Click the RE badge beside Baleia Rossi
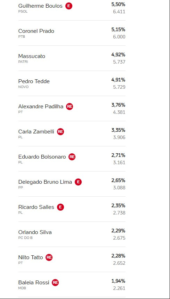The image size is (170, 299). (x=55, y=283)
